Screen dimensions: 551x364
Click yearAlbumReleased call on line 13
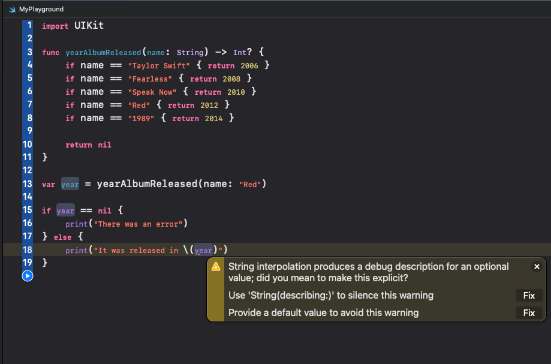147,183
